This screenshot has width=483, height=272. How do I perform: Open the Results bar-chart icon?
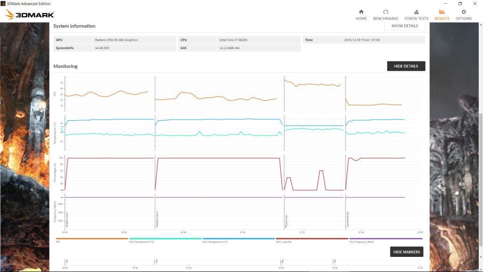[x=441, y=12]
